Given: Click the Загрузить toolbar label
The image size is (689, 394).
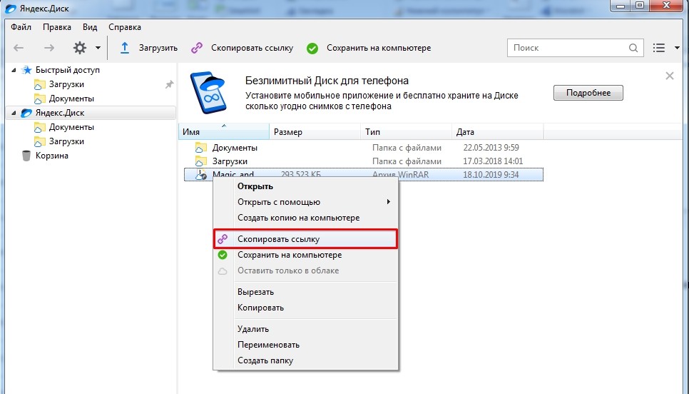Looking at the screenshot, I should click(x=158, y=48).
